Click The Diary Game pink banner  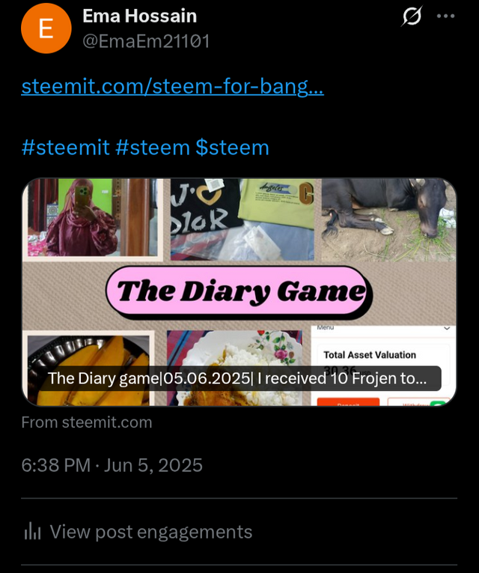click(239, 292)
